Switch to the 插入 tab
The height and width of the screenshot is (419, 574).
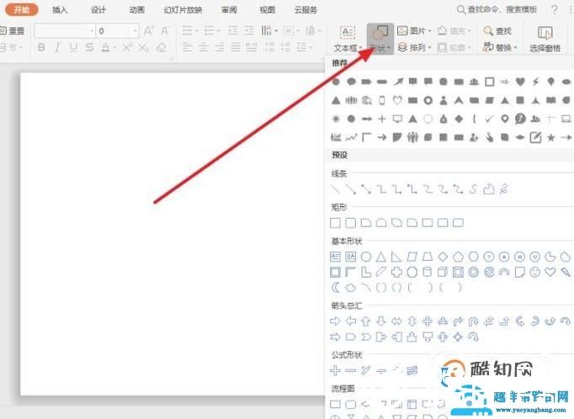click(60, 10)
